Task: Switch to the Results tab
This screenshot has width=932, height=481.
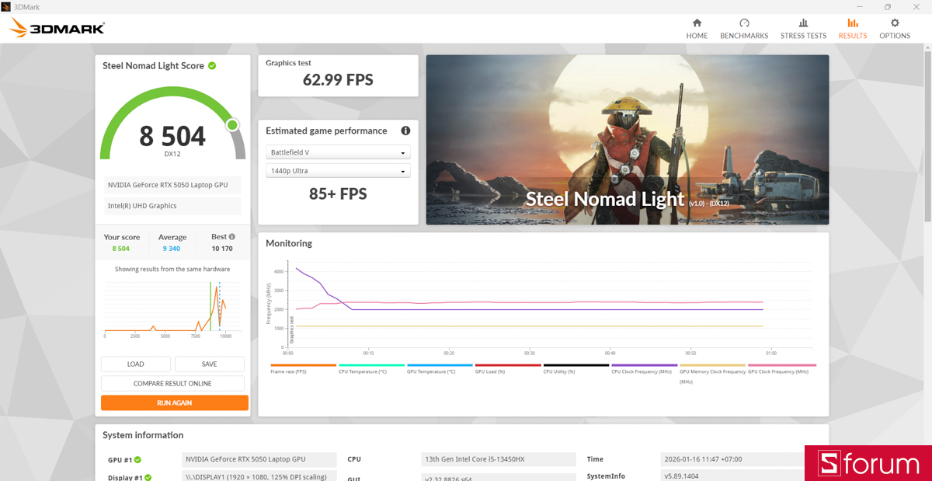Action: click(852, 28)
